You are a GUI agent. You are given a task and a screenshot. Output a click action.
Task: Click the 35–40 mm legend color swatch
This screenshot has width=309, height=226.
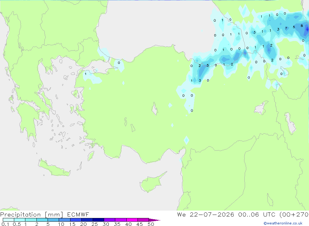coord(121,220)
